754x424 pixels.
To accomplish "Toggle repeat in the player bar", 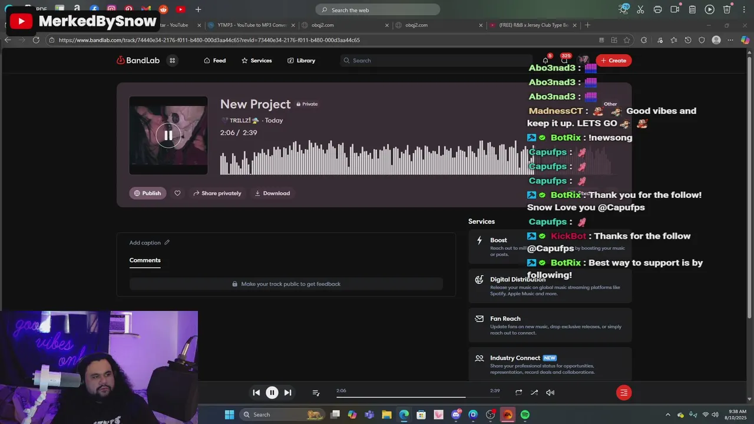I will (518, 393).
